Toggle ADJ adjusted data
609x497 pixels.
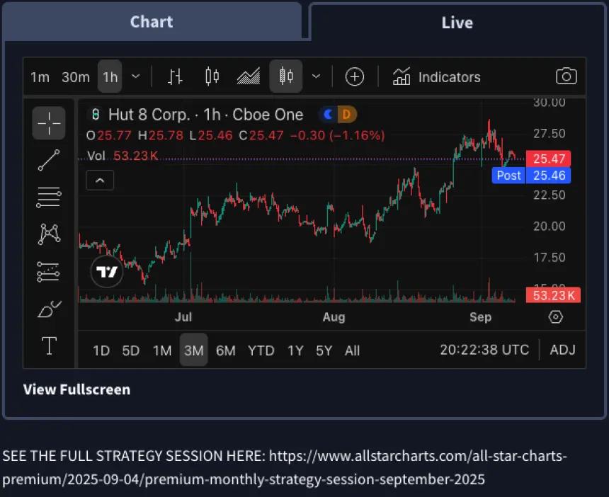[562, 350]
